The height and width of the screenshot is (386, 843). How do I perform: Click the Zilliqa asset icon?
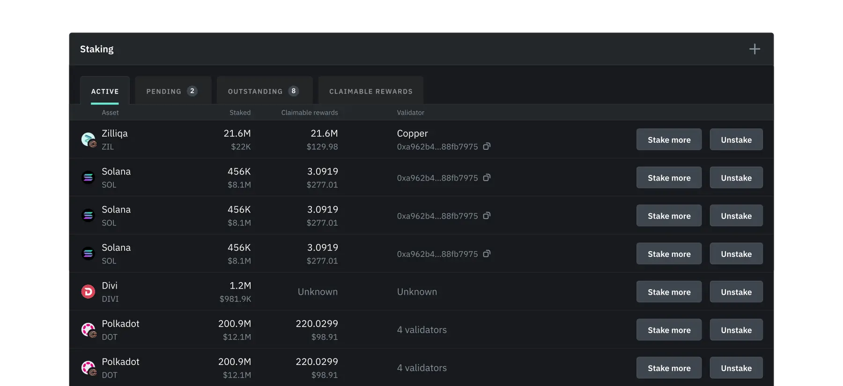click(x=88, y=139)
